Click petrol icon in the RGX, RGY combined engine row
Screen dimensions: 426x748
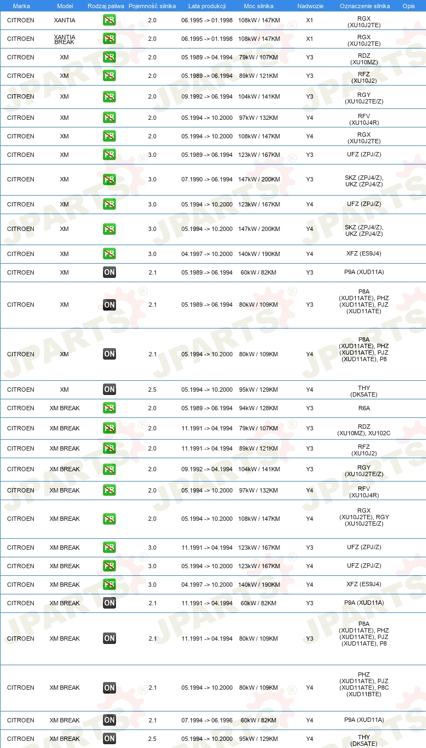(109, 519)
